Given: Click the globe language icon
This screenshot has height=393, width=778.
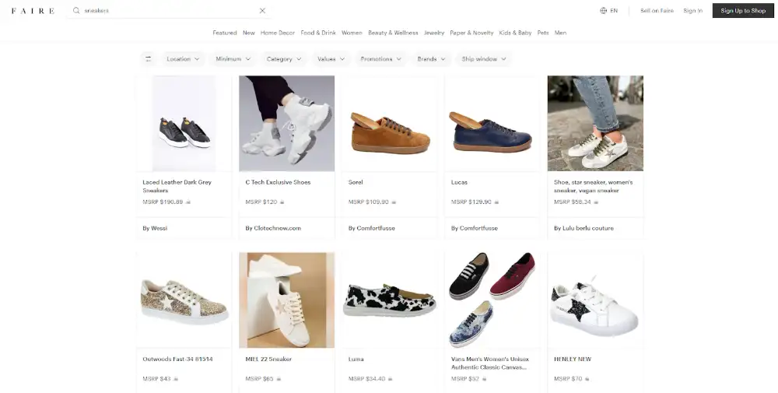Looking at the screenshot, I should pos(604,10).
